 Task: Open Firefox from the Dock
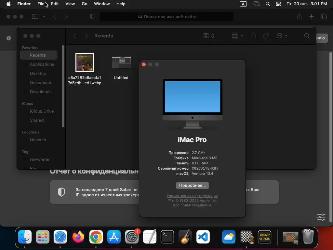pos(78,237)
